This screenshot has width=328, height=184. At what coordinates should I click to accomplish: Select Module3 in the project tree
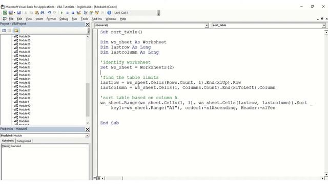click(x=24, y=59)
